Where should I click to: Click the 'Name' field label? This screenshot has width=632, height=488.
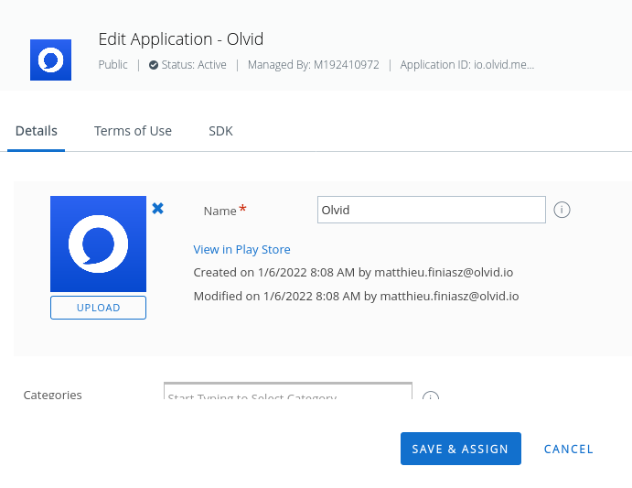click(220, 211)
